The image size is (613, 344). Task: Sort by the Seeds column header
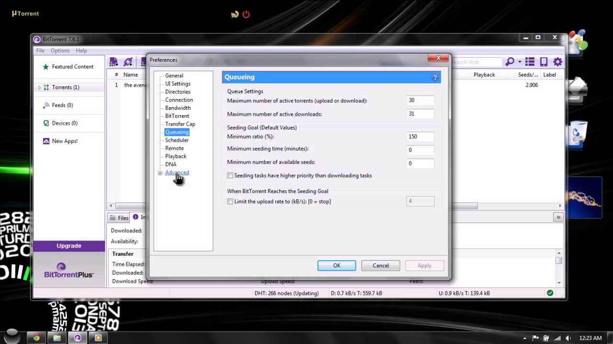pos(528,75)
